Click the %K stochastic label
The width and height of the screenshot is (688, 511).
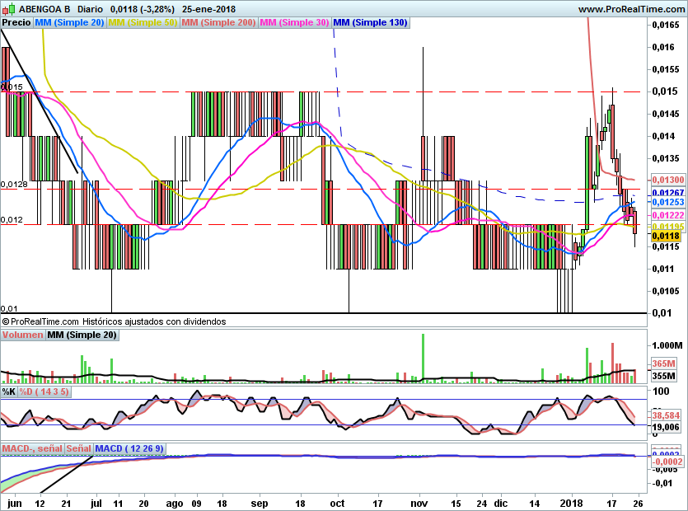(9, 392)
